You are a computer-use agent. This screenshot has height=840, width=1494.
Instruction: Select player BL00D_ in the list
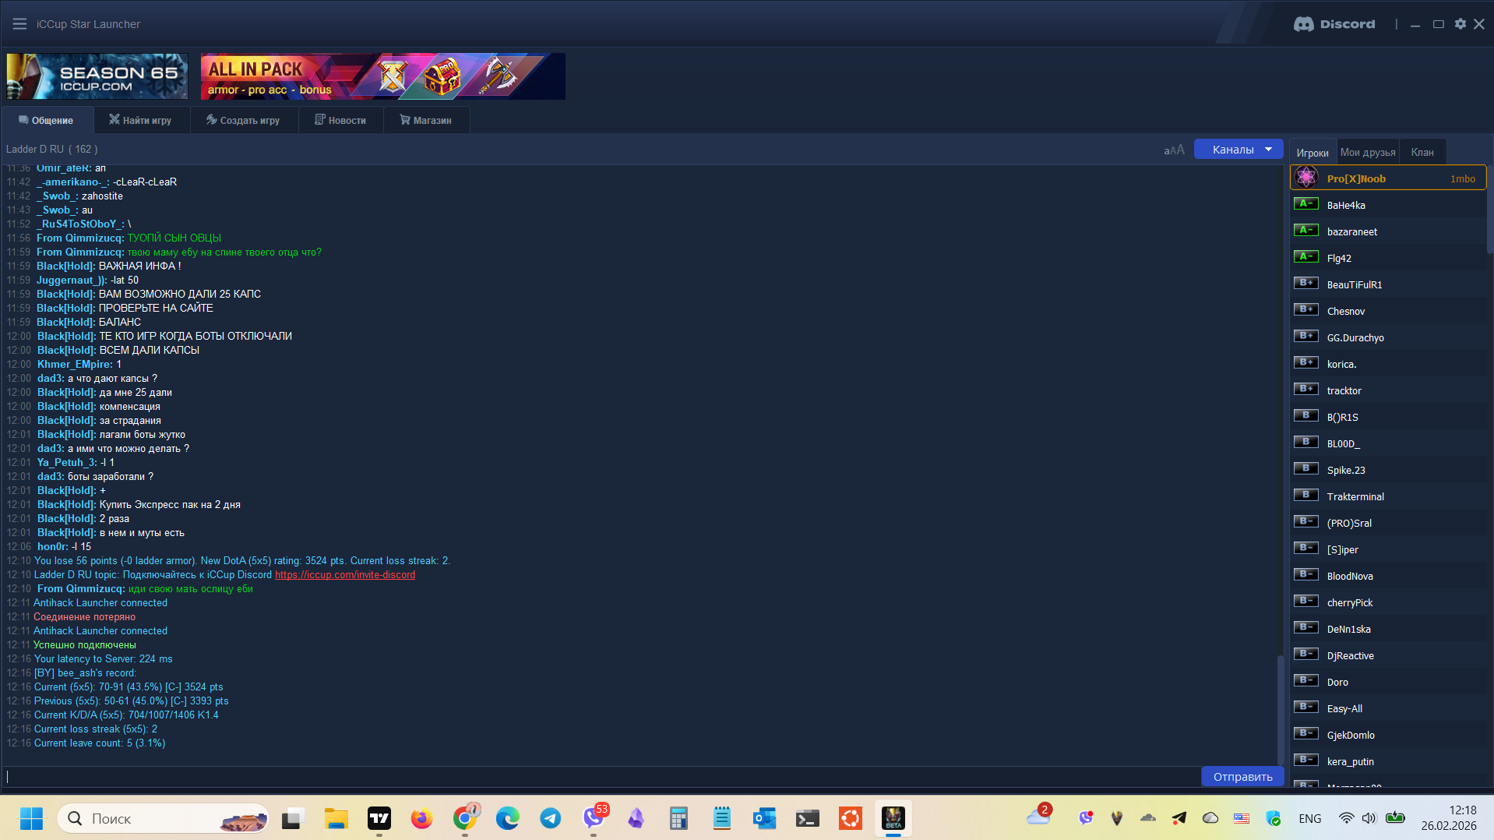coord(1388,443)
